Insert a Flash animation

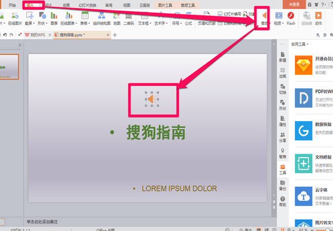pos(291,18)
